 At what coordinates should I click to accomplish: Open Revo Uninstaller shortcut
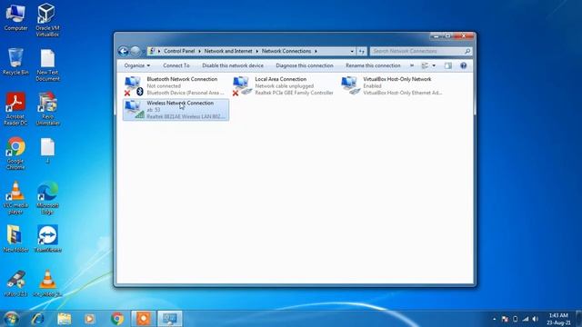[x=47, y=109]
